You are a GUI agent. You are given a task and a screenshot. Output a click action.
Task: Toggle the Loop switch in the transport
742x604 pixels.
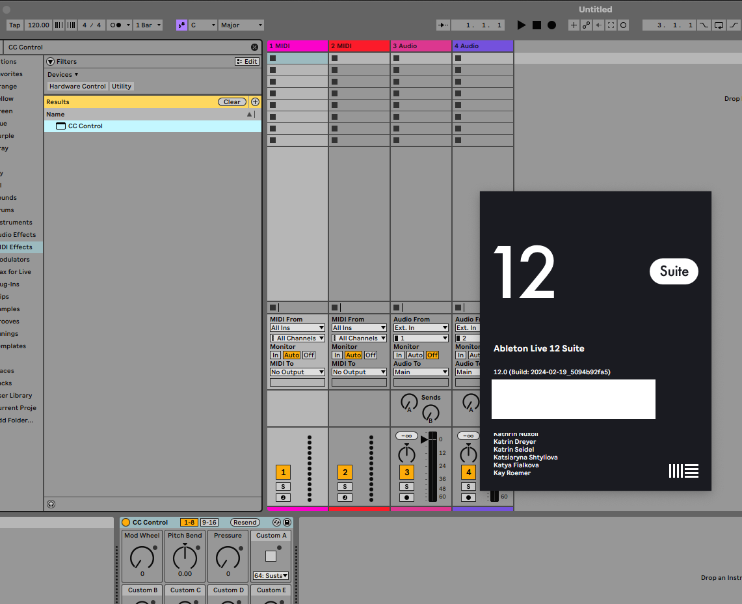719,25
